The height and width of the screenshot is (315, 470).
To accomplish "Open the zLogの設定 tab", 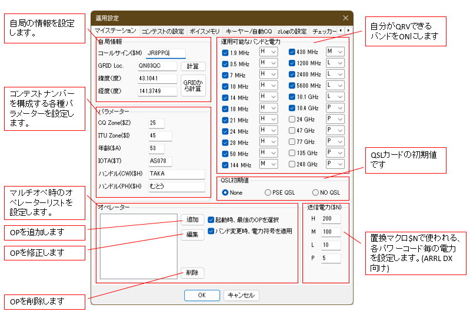I will tap(292, 31).
